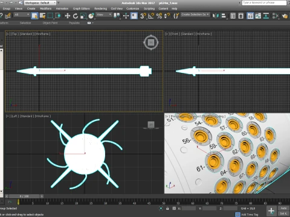Screen dimensions: 290x217
Task: Open the Create Selection Set dropdown
Action: pos(195,14)
